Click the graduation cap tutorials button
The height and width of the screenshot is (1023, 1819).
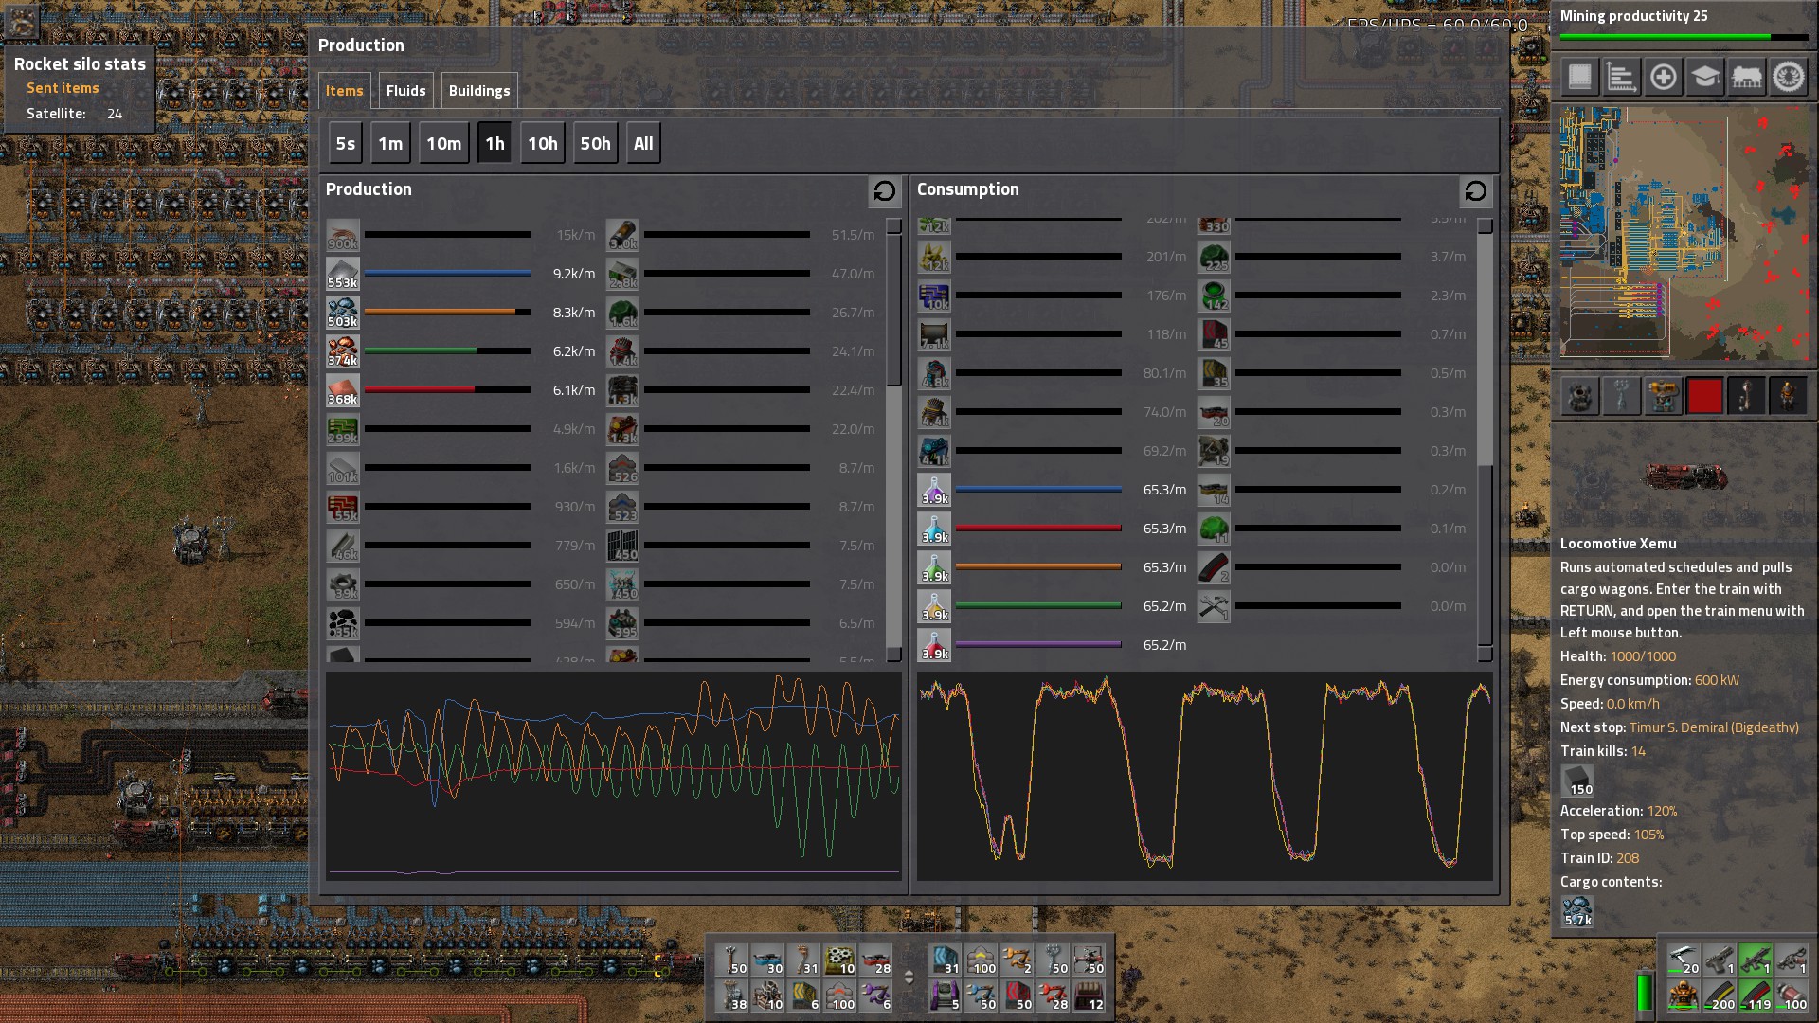click(1704, 77)
